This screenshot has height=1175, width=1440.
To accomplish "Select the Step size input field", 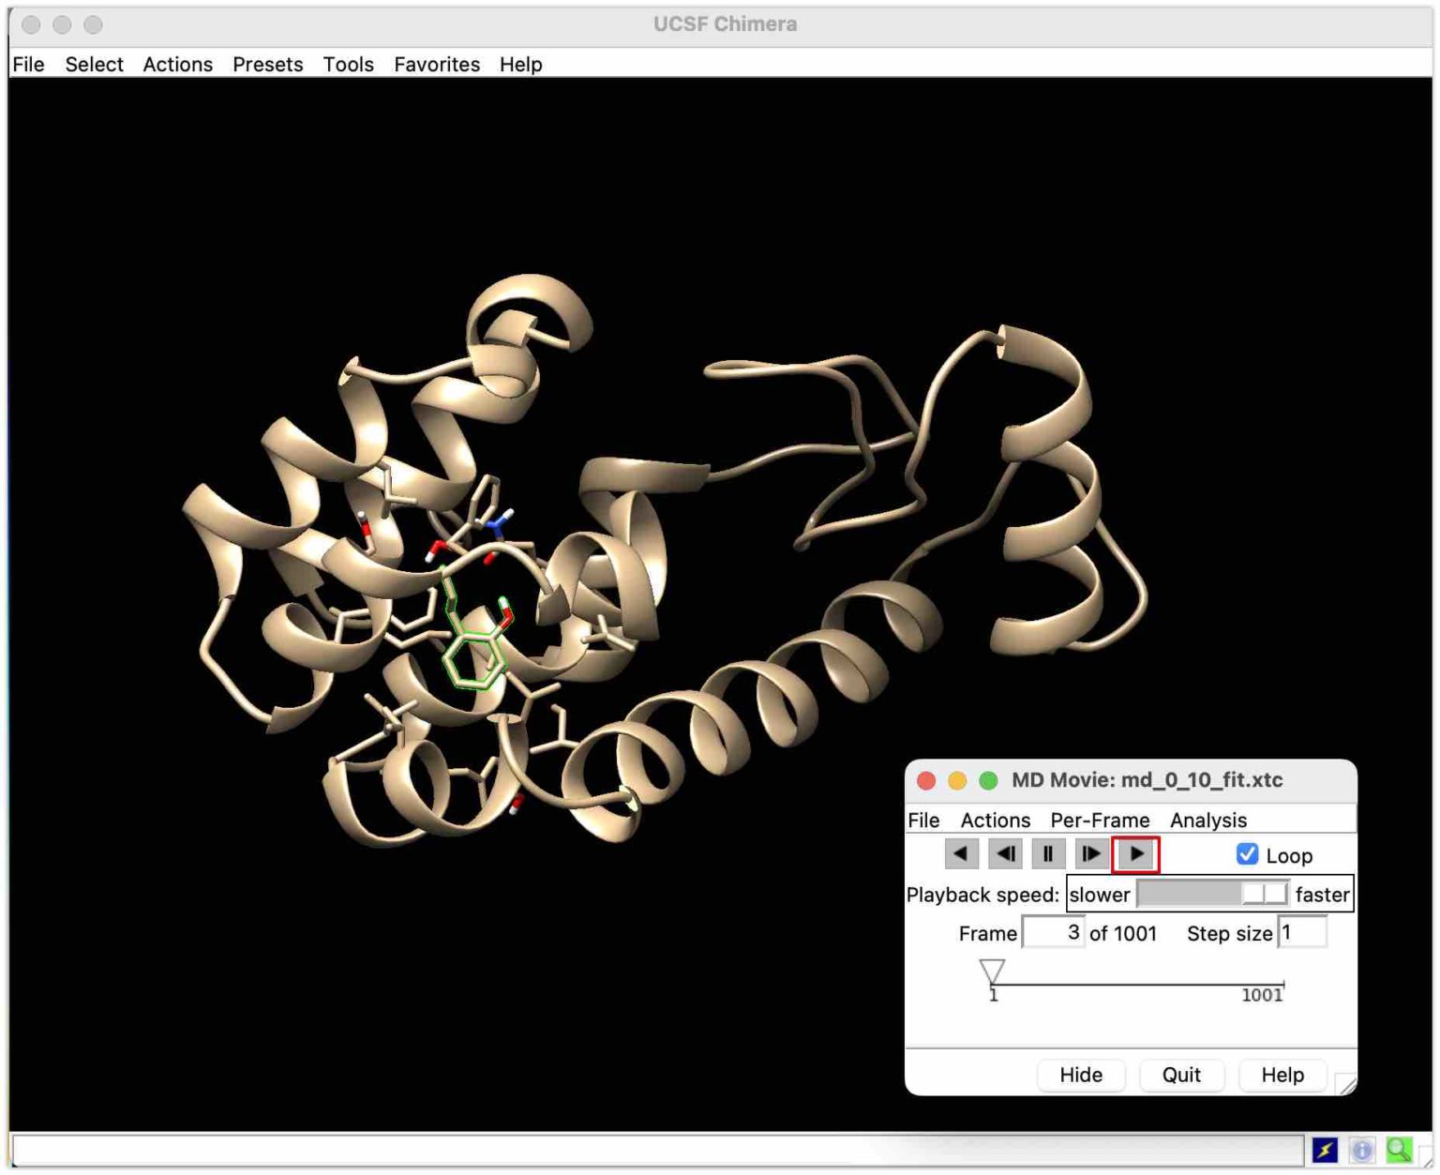I will pos(1303,932).
